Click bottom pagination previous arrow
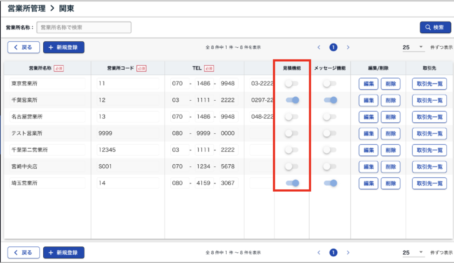This screenshot has width=454, height=263. click(x=319, y=252)
